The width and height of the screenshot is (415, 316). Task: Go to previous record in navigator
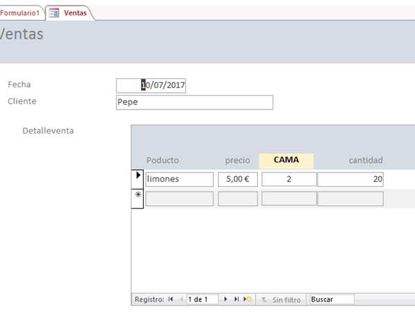coord(182,299)
